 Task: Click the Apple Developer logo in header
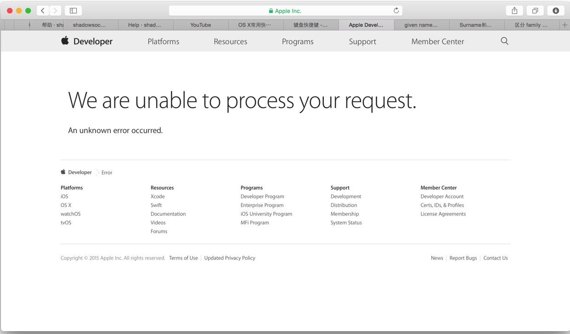tap(87, 41)
